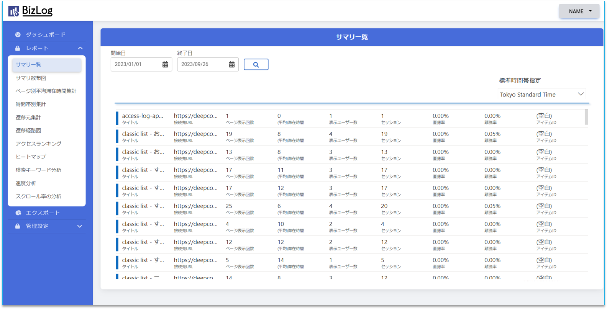Click title in row with 25 page views
607x309 pixels.
[143, 206]
